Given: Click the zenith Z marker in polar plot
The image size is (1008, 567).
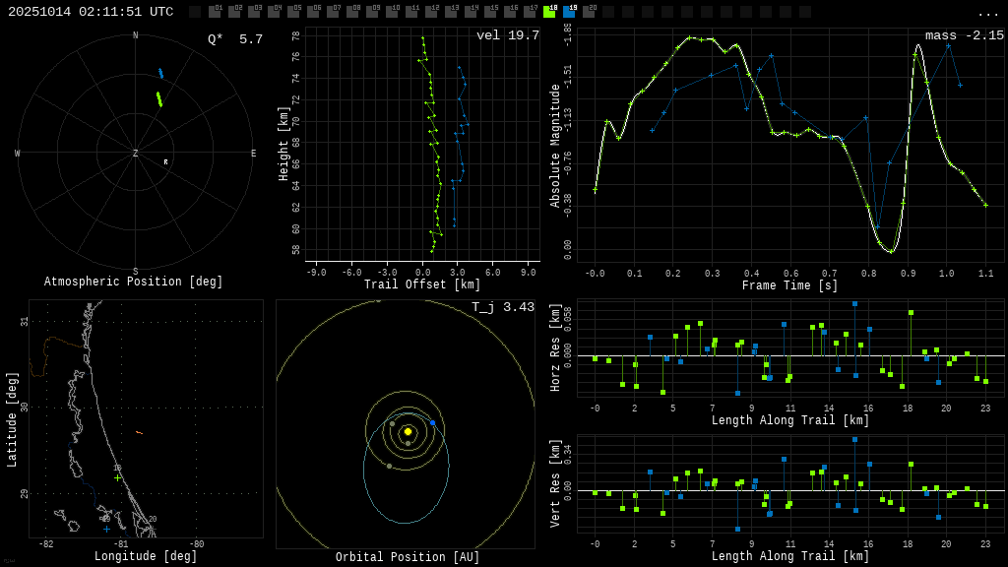Looking at the screenshot, I should 136,154.
